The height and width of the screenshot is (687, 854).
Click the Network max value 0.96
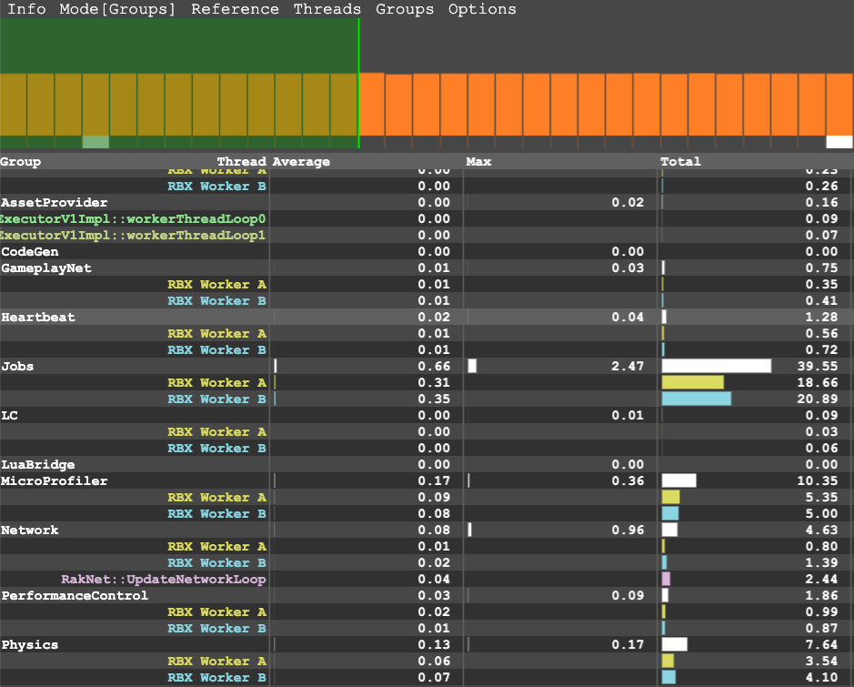(x=628, y=530)
